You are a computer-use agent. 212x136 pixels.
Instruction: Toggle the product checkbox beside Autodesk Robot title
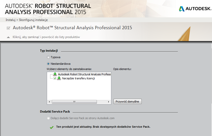(8, 28)
